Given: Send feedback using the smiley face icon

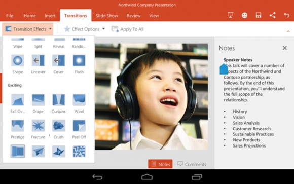Looking at the screenshot, I should [x=244, y=15].
